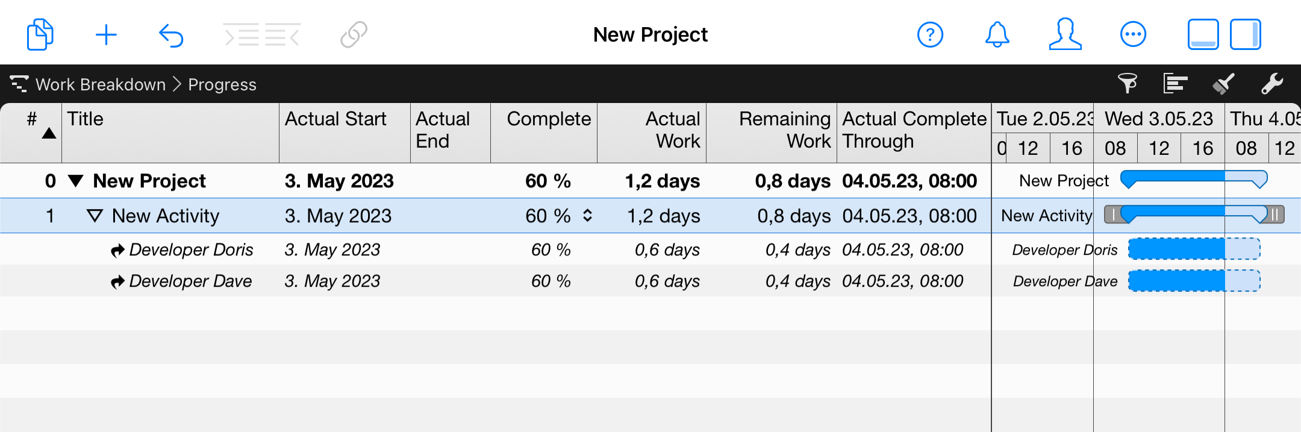Screen dimensions: 1301x432
Task: Select the style paintbrush icon
Action: (x=1223, y=84)
